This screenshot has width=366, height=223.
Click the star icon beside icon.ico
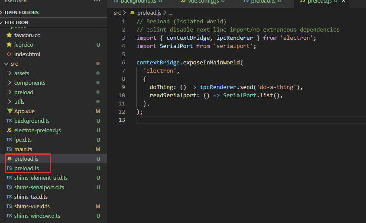coord(9,45)
